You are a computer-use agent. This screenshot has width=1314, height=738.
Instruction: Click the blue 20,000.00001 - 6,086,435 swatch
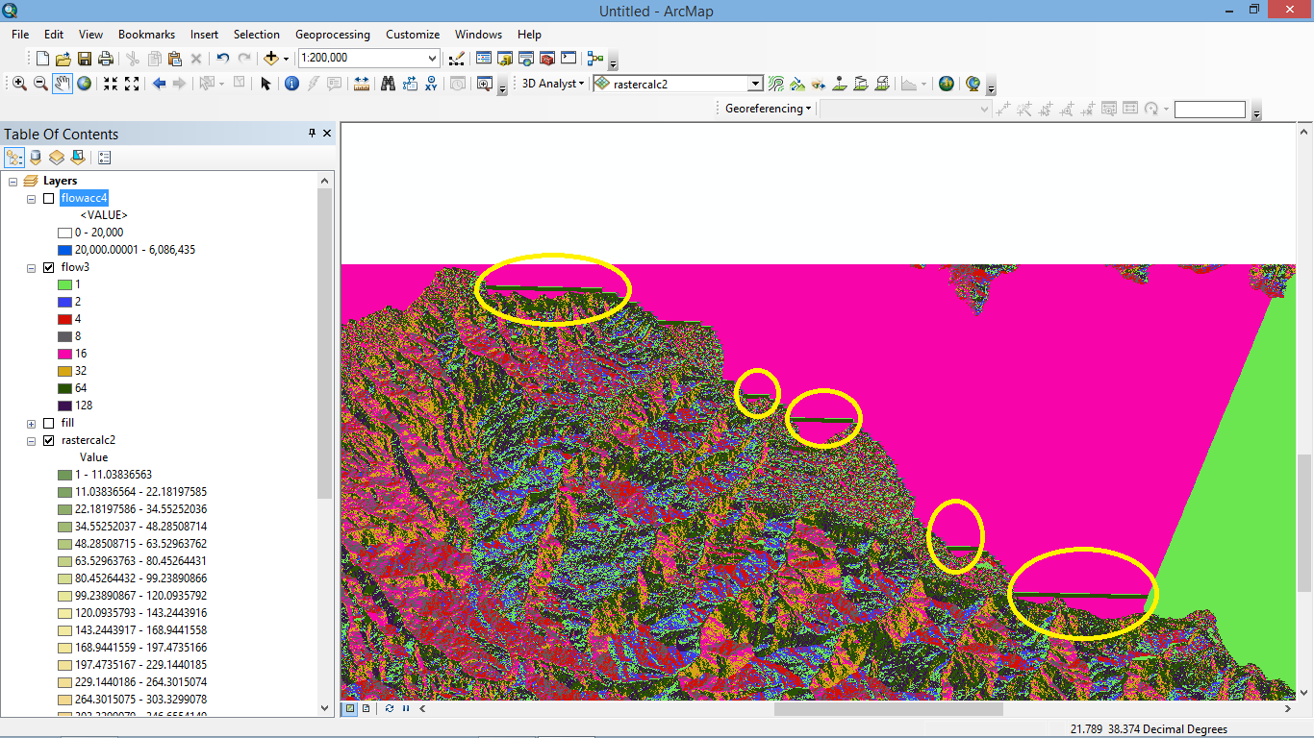tap(64, 251)
